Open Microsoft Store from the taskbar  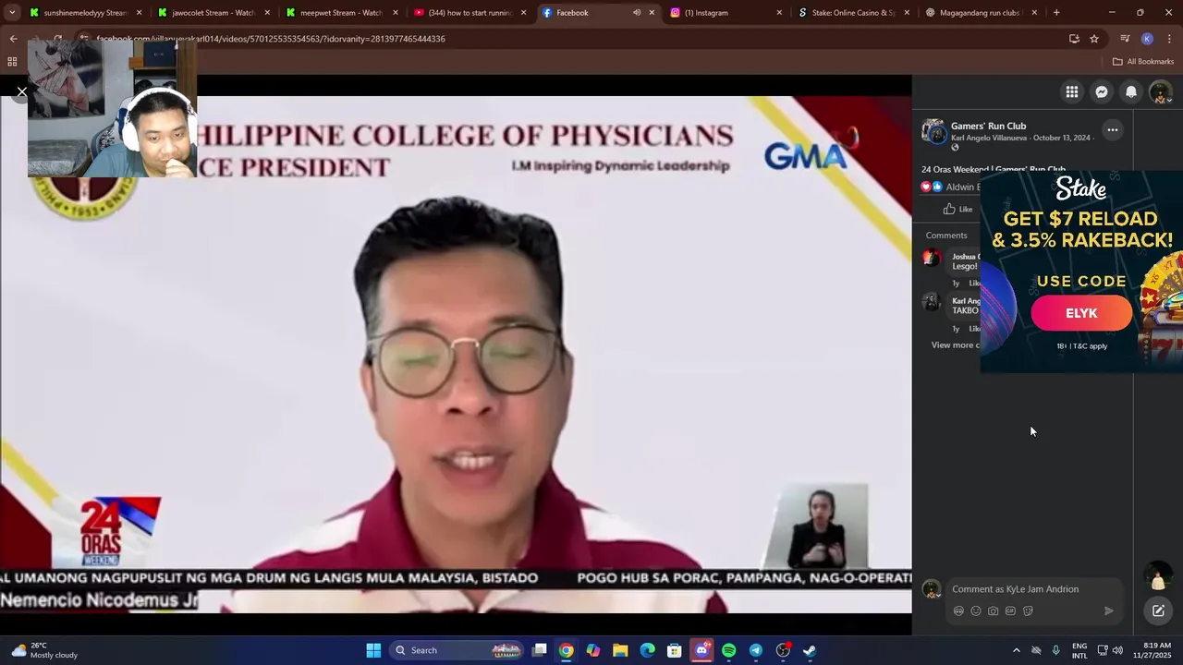click(675, 650)
